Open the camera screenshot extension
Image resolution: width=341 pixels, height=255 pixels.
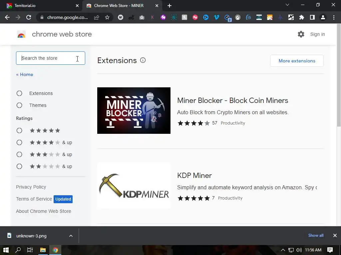pyautogui.click(x=142, y=17)
